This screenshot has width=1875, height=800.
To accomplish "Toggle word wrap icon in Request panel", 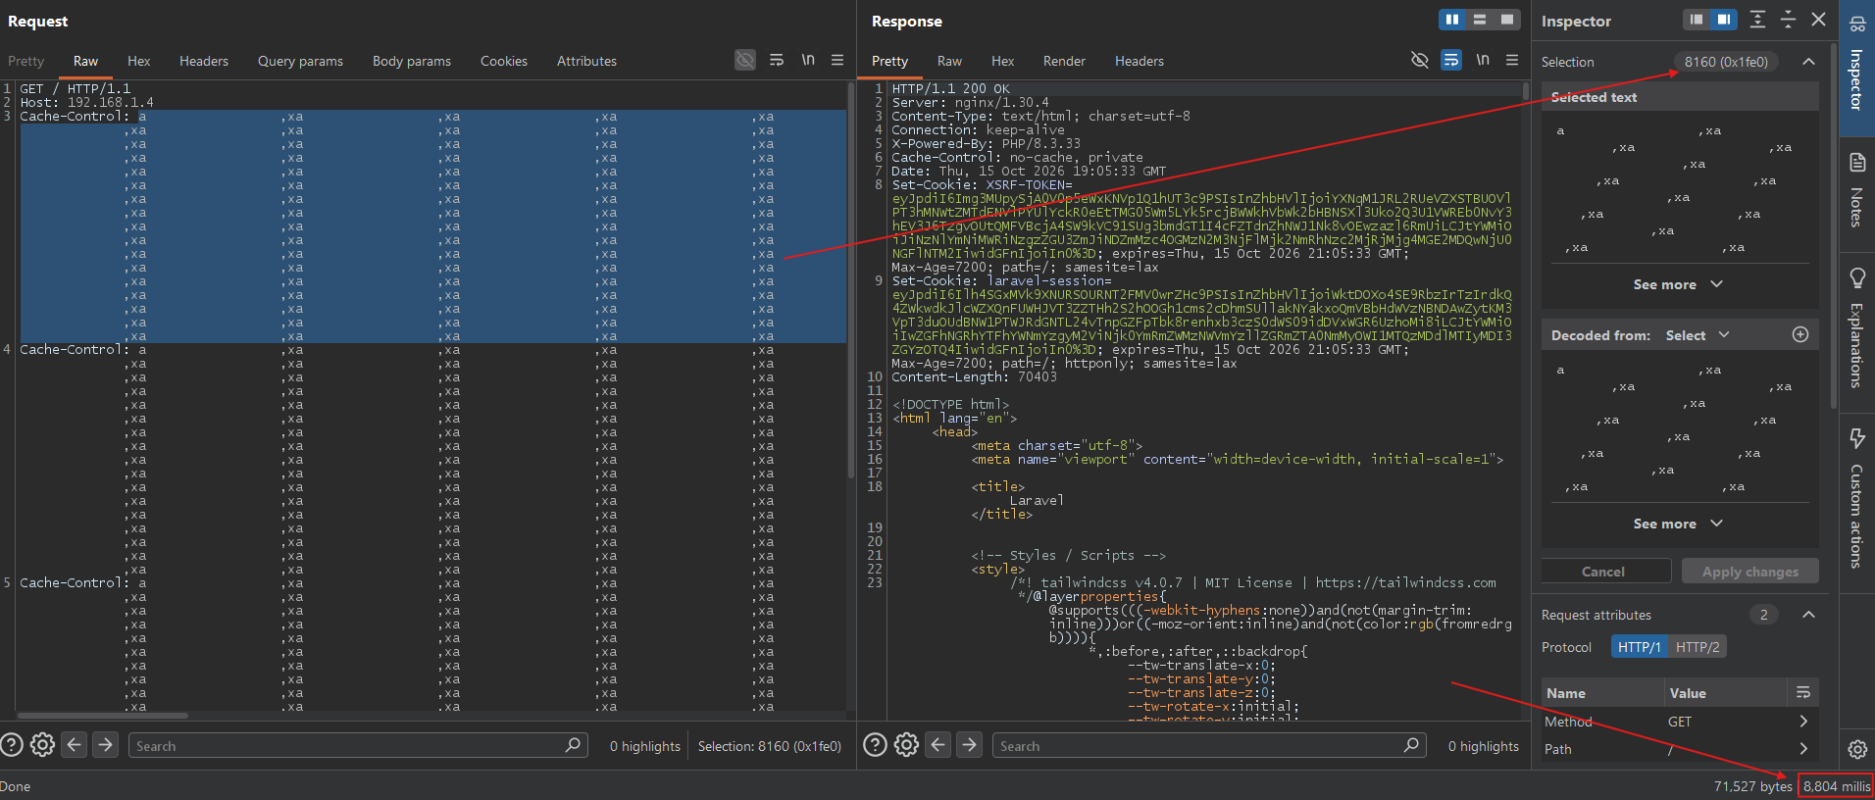I will pos(777,60).
